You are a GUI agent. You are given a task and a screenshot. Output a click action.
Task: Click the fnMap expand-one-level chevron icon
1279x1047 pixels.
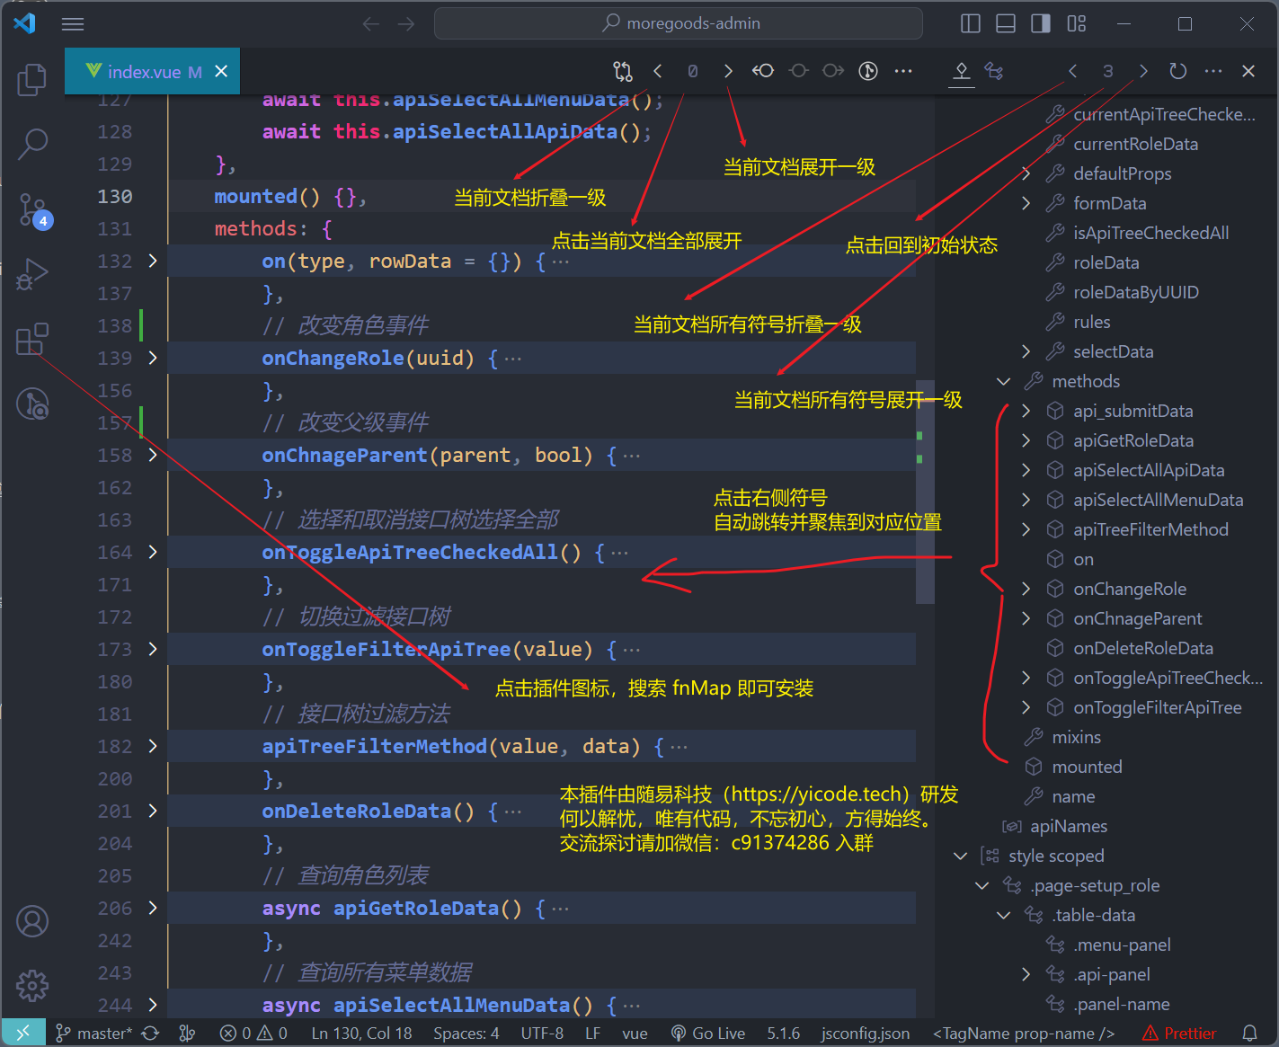coord(728,71)
